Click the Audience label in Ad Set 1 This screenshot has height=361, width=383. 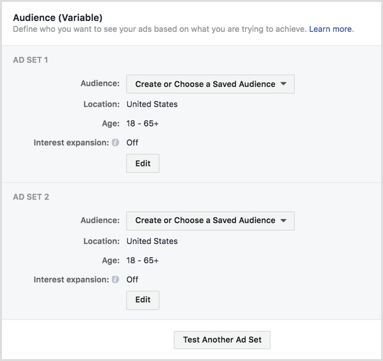click(x=100, y=83)
